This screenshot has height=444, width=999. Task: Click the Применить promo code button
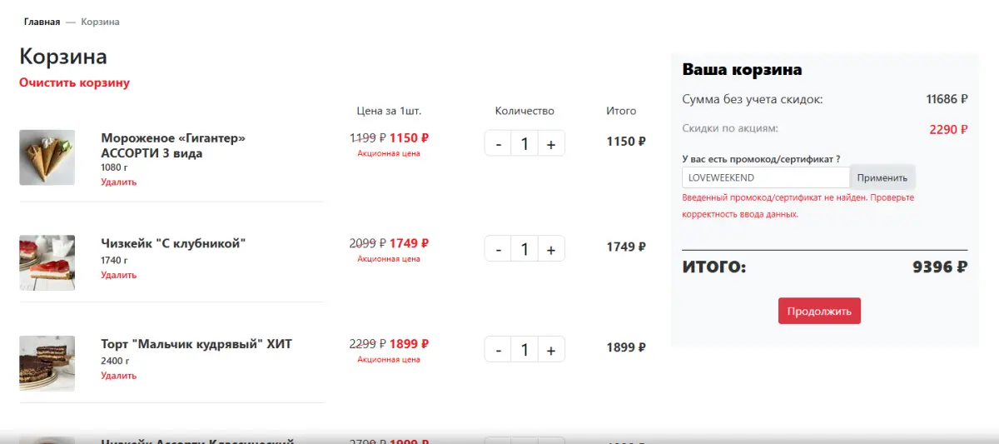pyautogui.click(x=882, y=177)
